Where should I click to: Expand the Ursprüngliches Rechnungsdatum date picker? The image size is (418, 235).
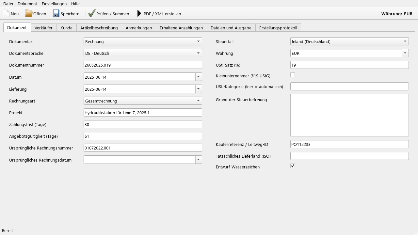(199, 160)
